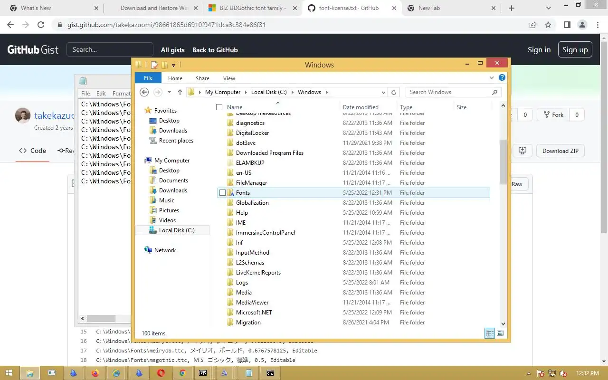608x380 pixels.
Task: Select the My Computer node
Action: (171, 161)
